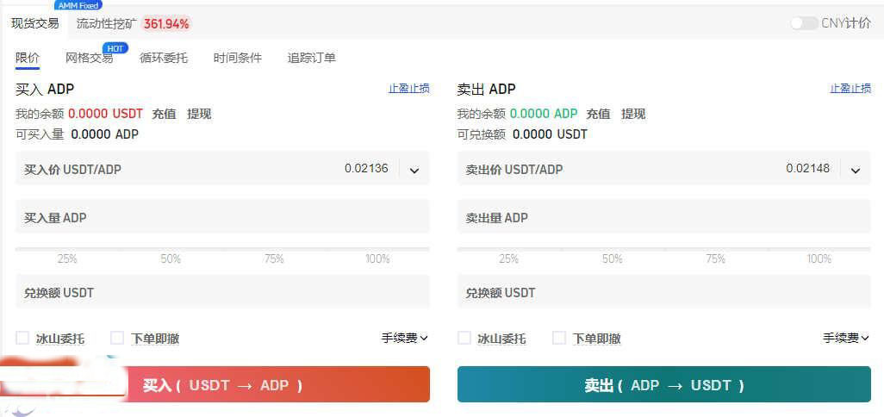Screen dimensions: 884x417
Task: Open buy price dropdown arrow
Action: (414, 171)
